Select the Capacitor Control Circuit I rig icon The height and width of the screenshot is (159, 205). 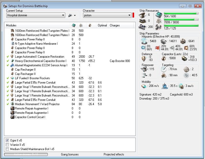[x=12, y=117]
